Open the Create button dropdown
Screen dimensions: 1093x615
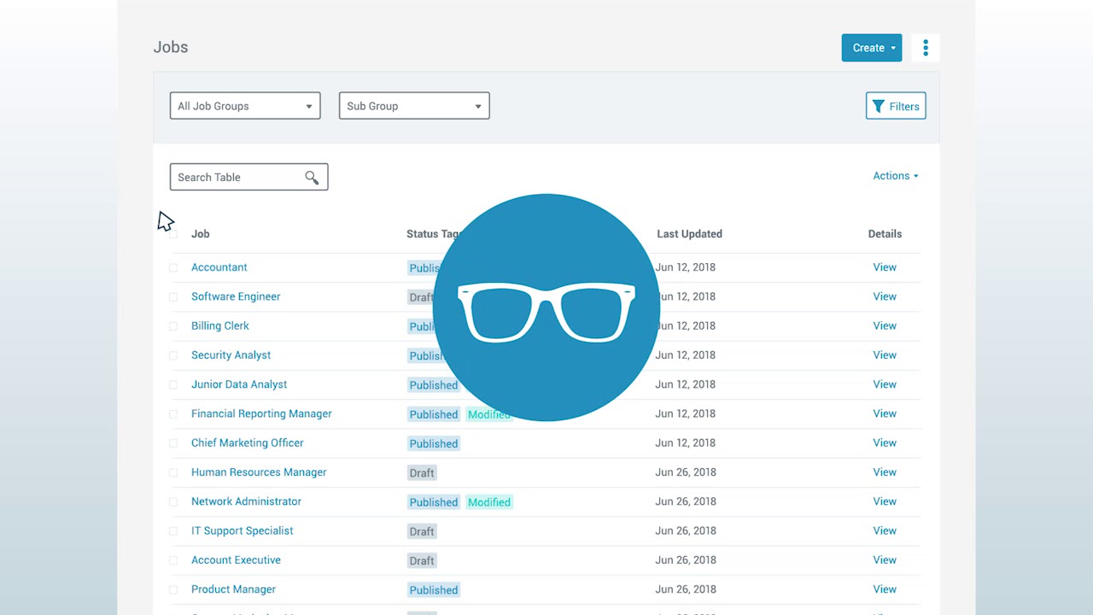[x=872, y=48]
